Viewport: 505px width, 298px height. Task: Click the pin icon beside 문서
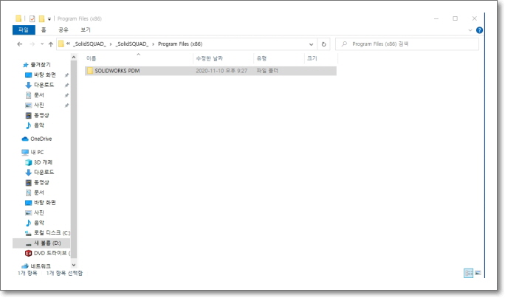[x=66, y=96]
